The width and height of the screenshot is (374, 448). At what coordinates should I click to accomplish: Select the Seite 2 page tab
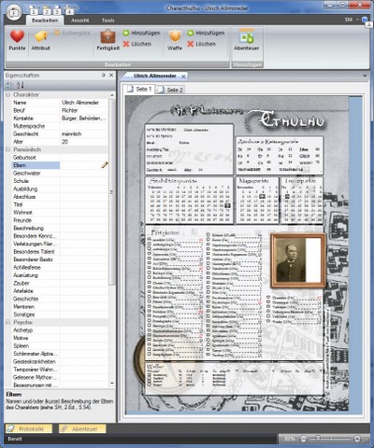pos(170,90)
